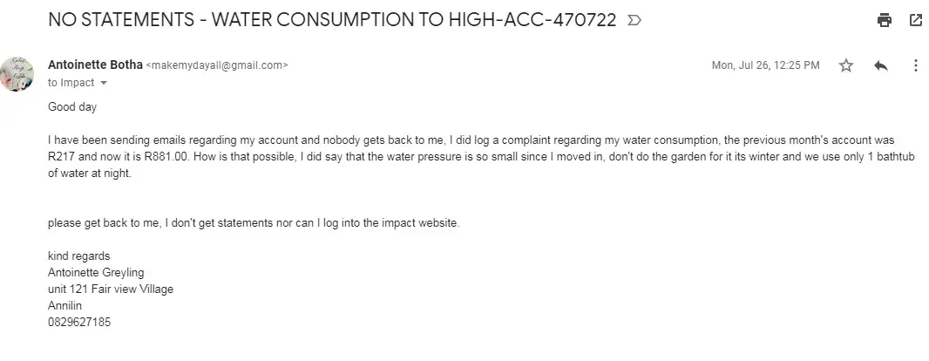Click the "Good day" greeting text
Image resolution: width=929 pixels, height=361 pixels.
coord(72,107)
